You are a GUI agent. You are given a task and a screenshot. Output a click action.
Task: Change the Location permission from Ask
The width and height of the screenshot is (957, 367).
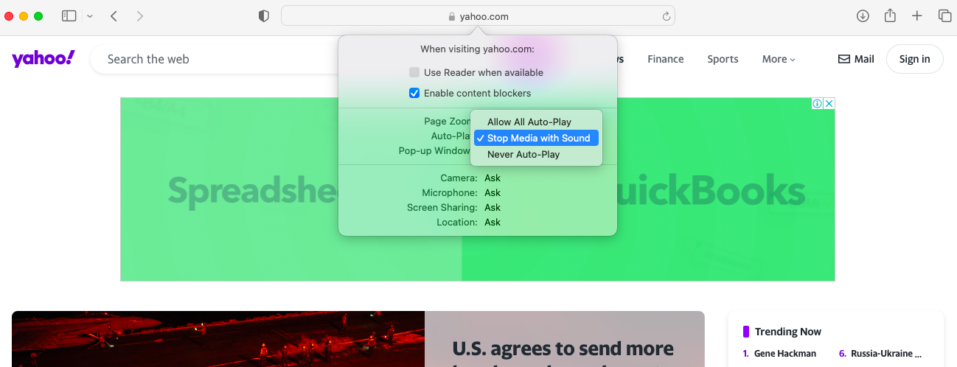pyautogui.click(x=493, y=222)
